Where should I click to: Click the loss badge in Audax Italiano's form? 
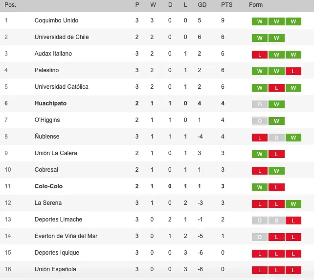click(x=259, y=54)
